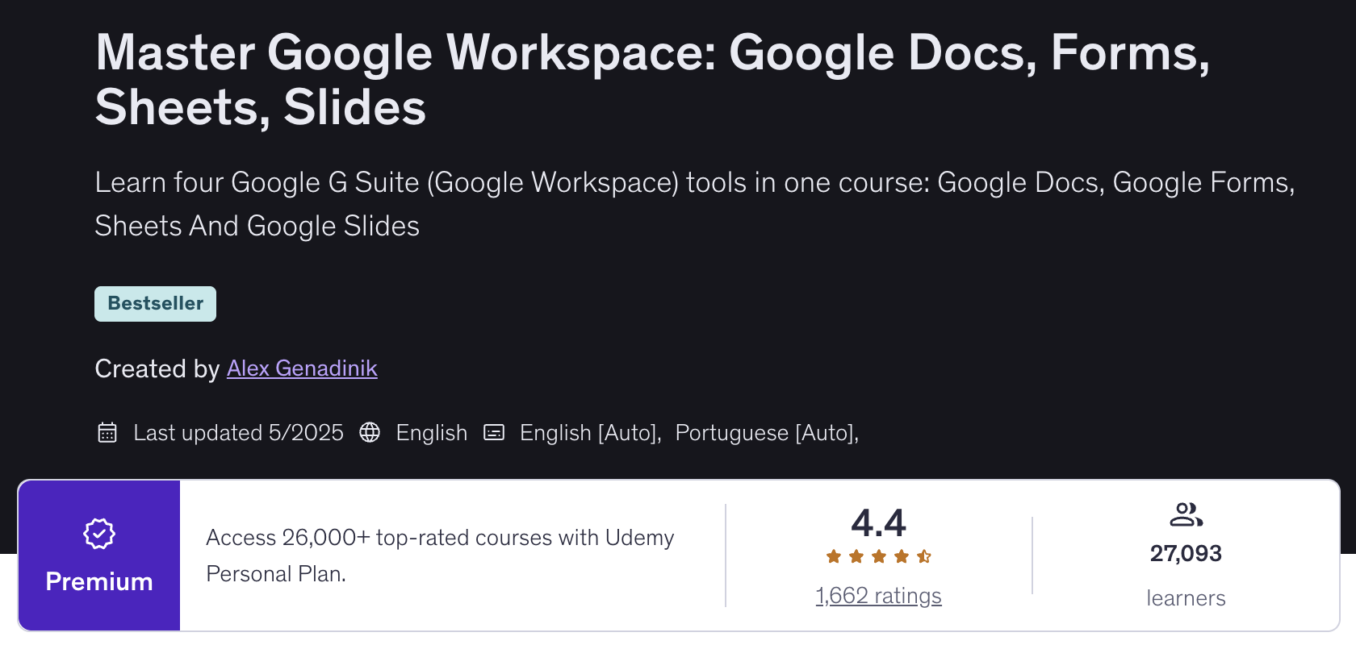Screen dimensions: 1356x645
Task: Click the 'learners' label under the count
Action: pos(1186,598)
